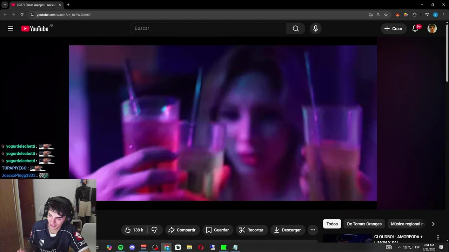Open options for CLOUDBOI suggested video
449x252 pixels.
tap(438, 237)
